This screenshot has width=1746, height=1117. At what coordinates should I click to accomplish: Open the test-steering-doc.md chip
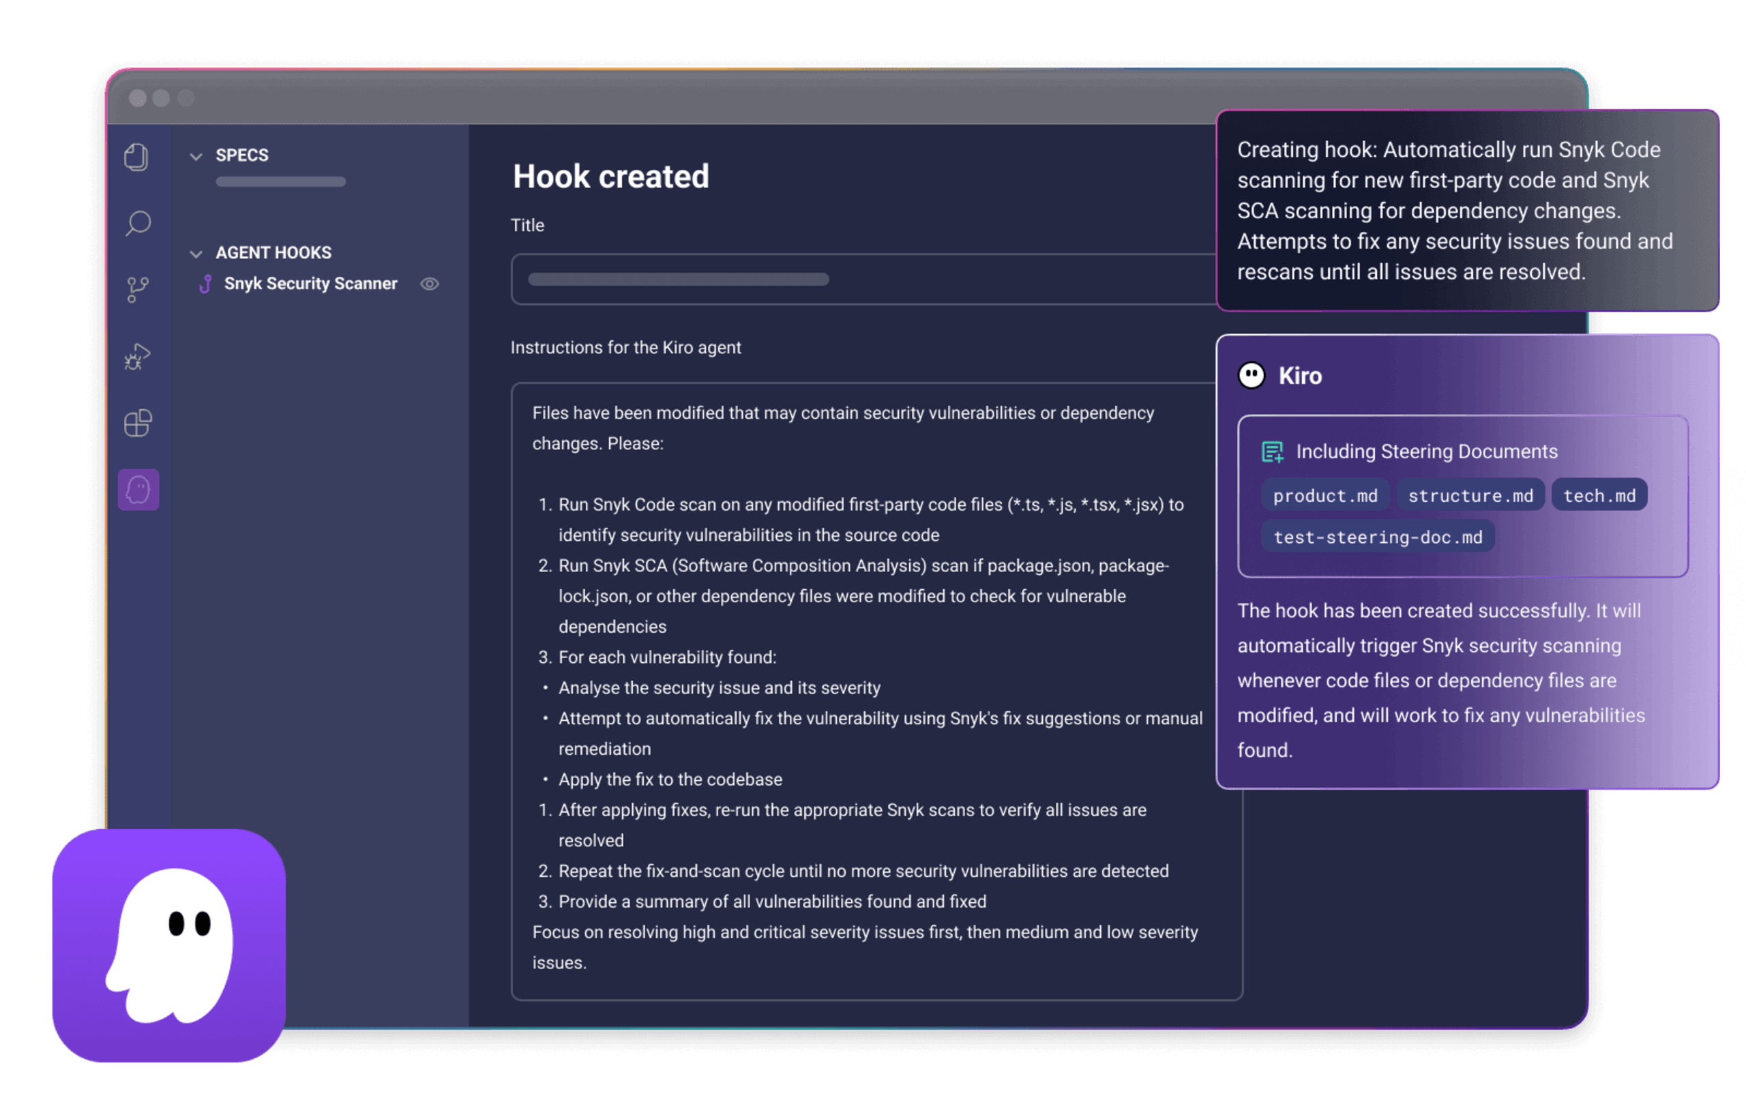point(1378,537)
